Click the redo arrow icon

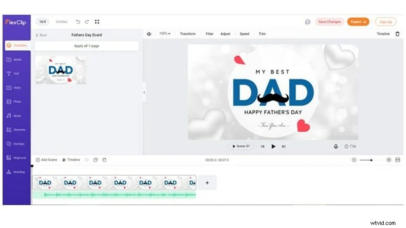coord(87,22)
